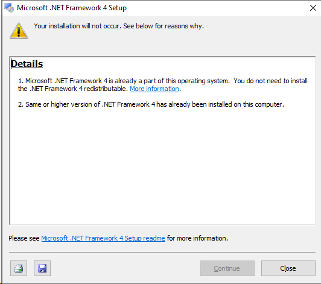Click 'You do not need to install' sentence
The width and height of the screenshot is (321, 284).
tap(271, 81)
